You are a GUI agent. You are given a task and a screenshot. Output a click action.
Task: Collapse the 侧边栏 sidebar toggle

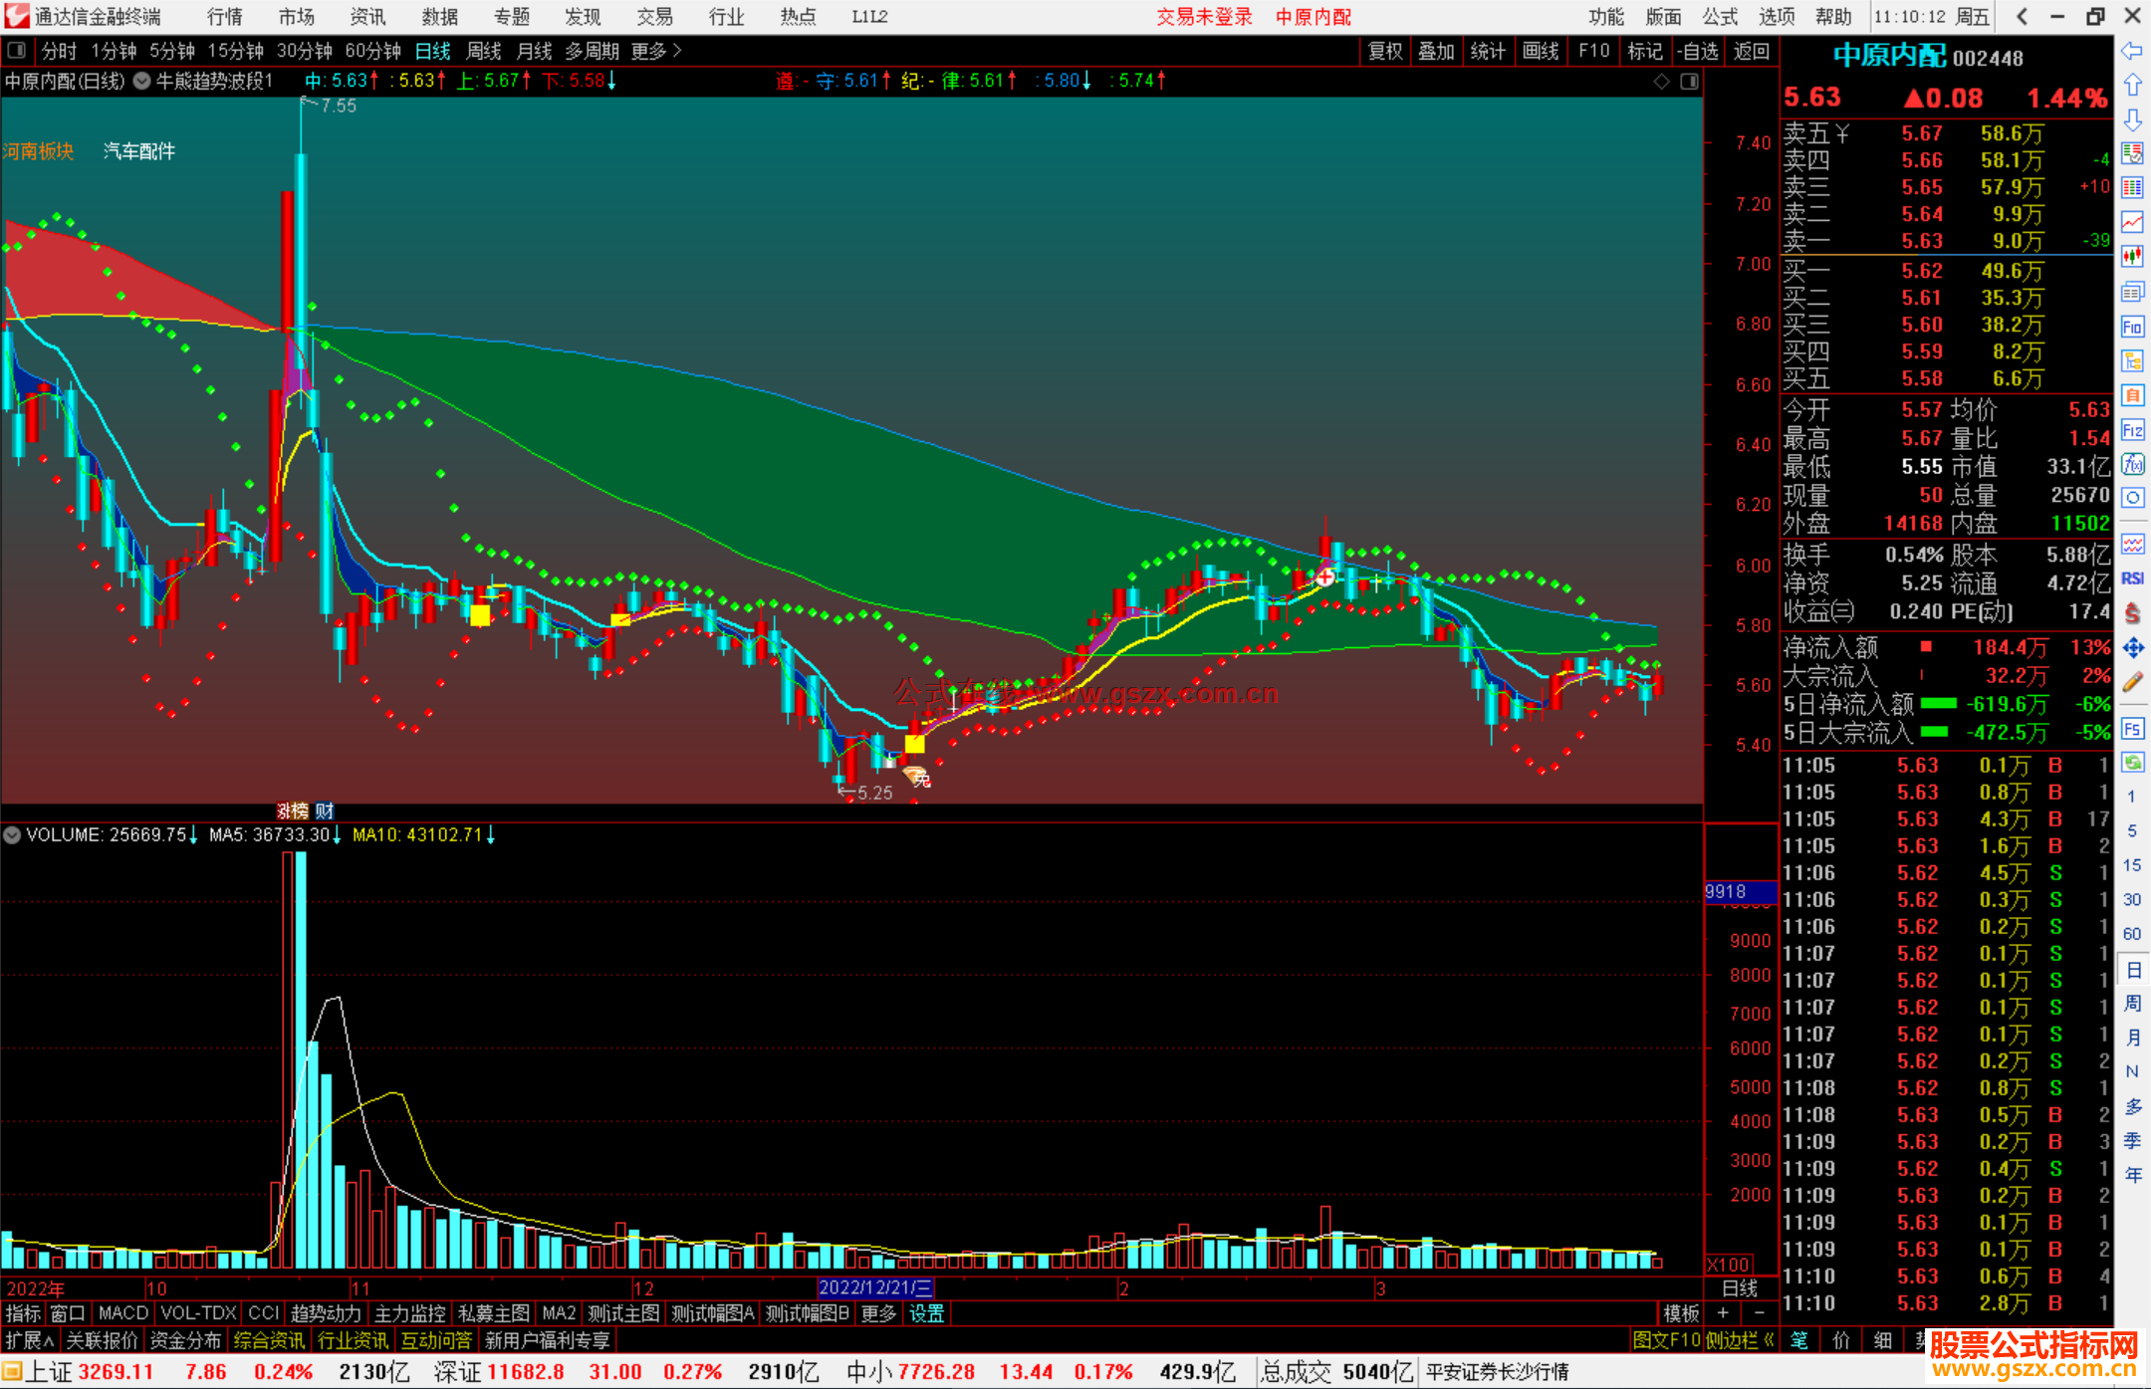pyautogui.click(x=1740, y=1340)
